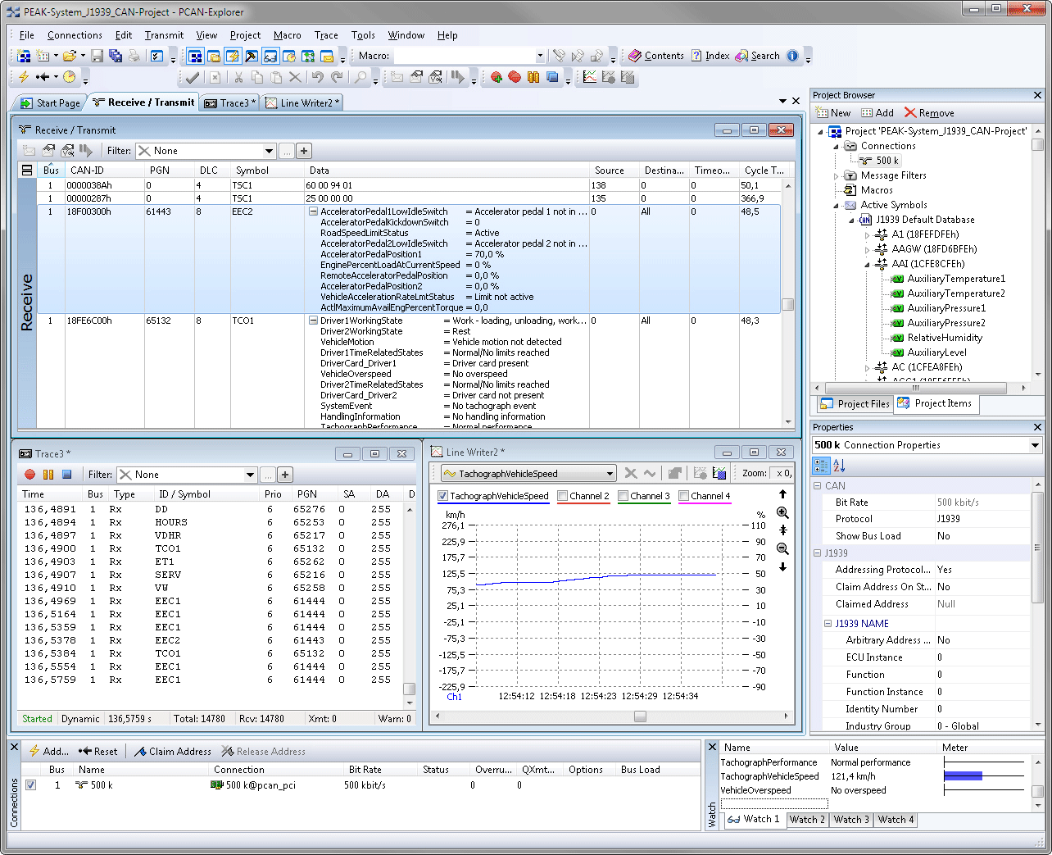Zoom in on the Line Writer graph
The width and height of the screenshot is (1052, 855).
(x=782, y=513)
